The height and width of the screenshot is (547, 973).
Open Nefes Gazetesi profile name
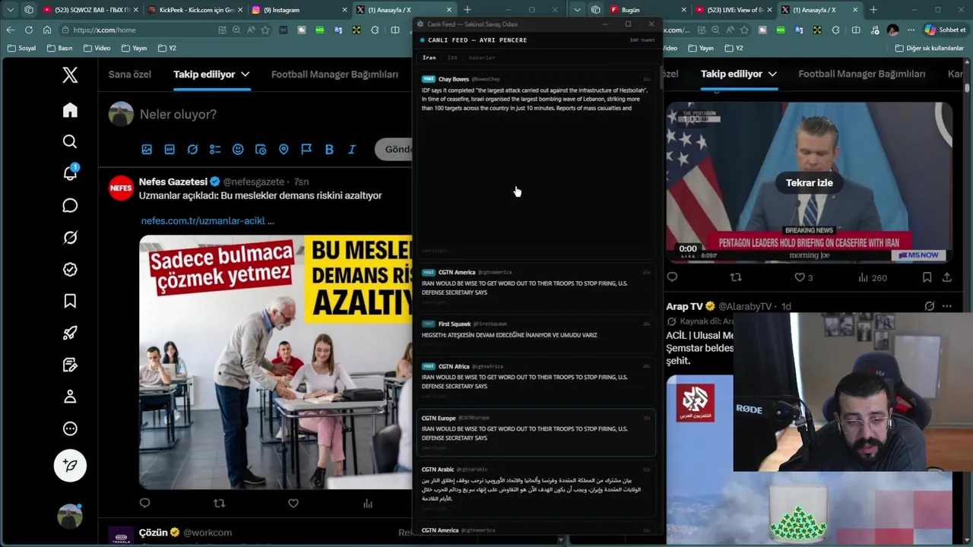pyautogui.click(x=173, y=182)
